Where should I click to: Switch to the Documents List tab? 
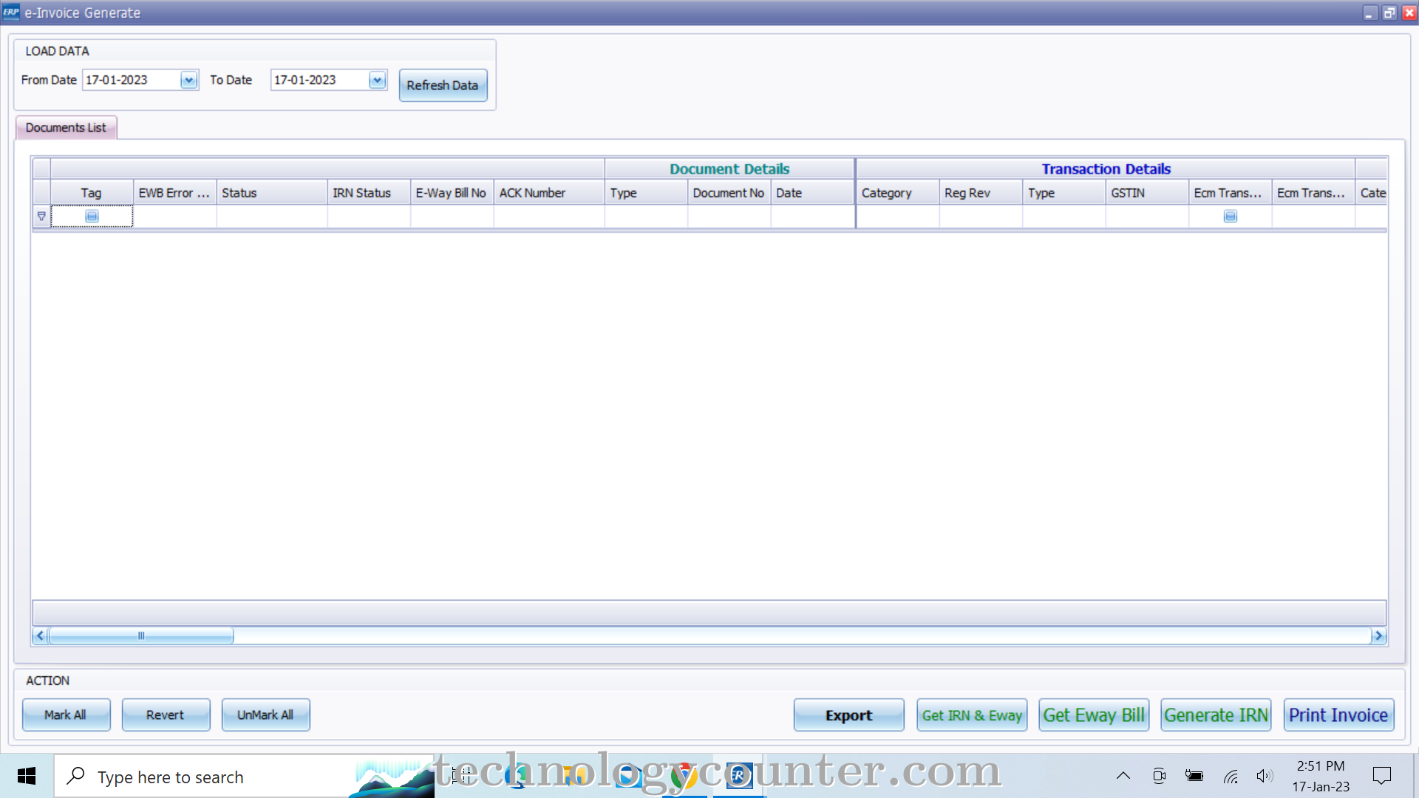(x=66, y=127)
